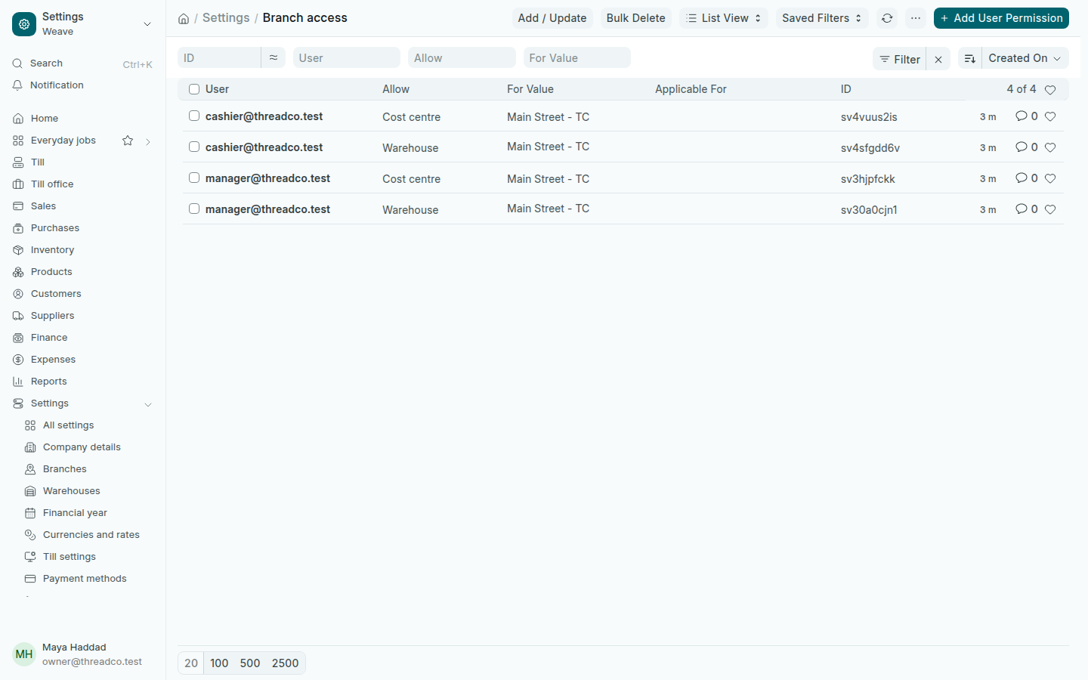
Task: Toggle sort direction icon
Action: [970, 59]
